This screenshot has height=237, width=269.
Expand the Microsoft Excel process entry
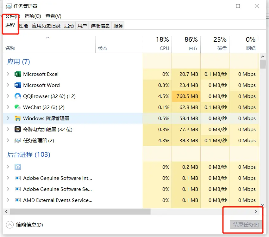(8, 74)
